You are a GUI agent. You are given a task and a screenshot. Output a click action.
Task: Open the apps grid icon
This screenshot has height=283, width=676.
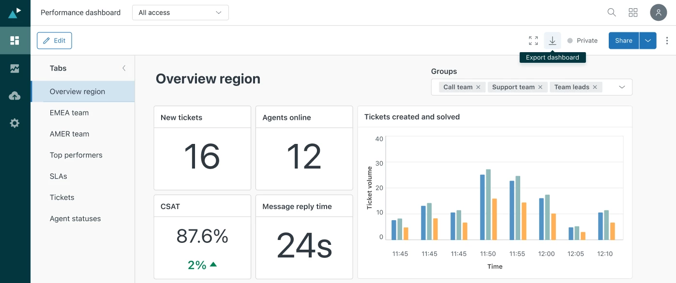click(x=633, y=13)
